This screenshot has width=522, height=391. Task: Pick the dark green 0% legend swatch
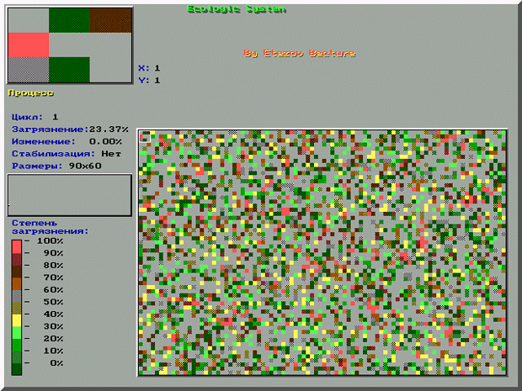coord(17,363)
